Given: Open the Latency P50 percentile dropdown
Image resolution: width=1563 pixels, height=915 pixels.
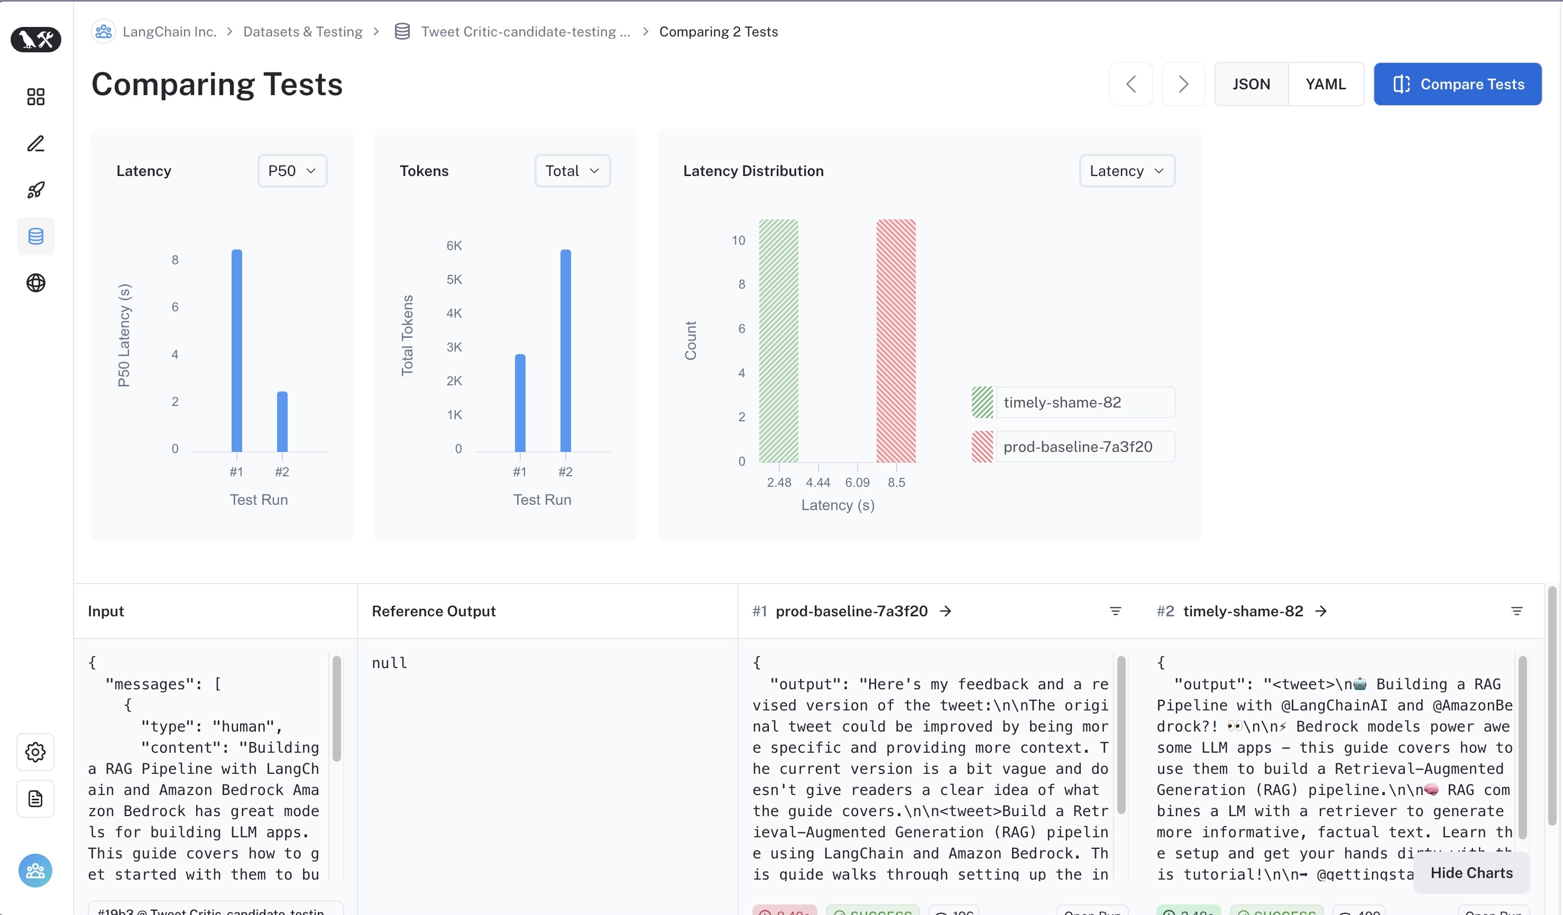Looking at the screenshot, I should tap(292, 171).
